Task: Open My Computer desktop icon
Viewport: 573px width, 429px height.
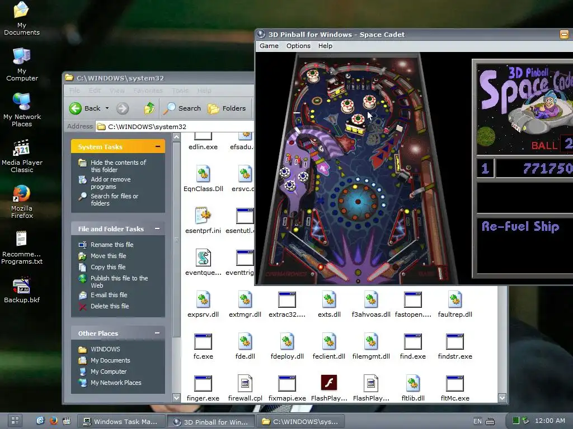Action: tap(22, 65)
